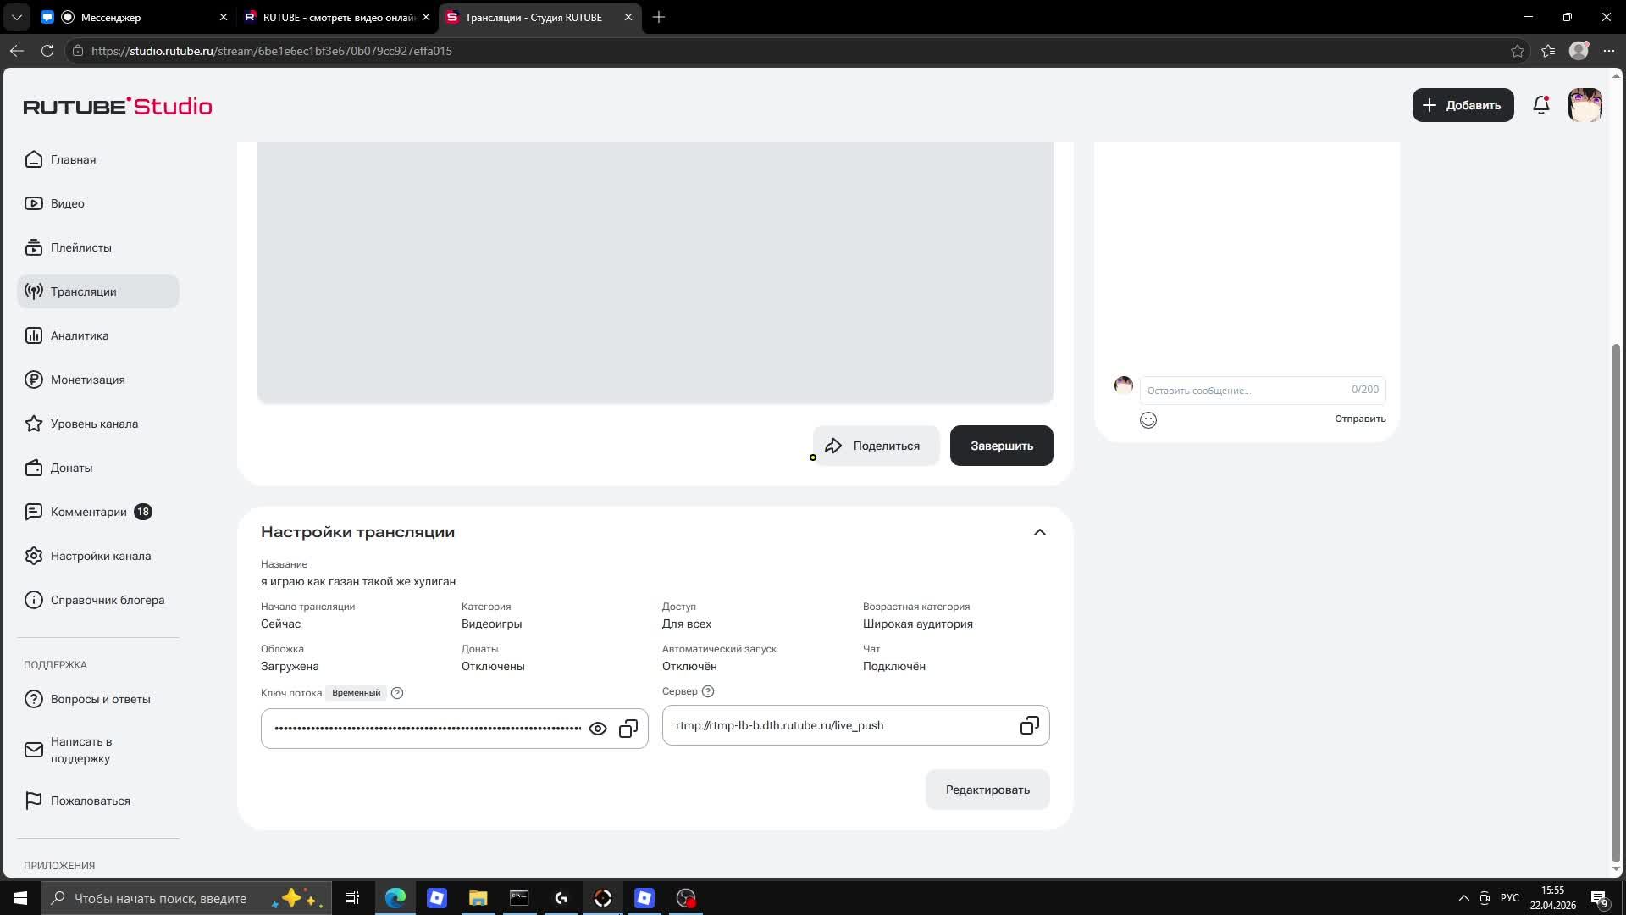Click the Поделиться share button
Screen dimensions: 1626x915
(x=876, y=446)
